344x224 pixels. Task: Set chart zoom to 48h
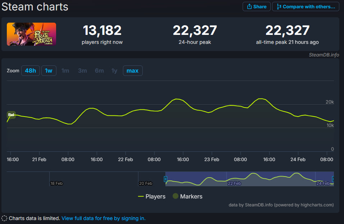tap(30, 71)
